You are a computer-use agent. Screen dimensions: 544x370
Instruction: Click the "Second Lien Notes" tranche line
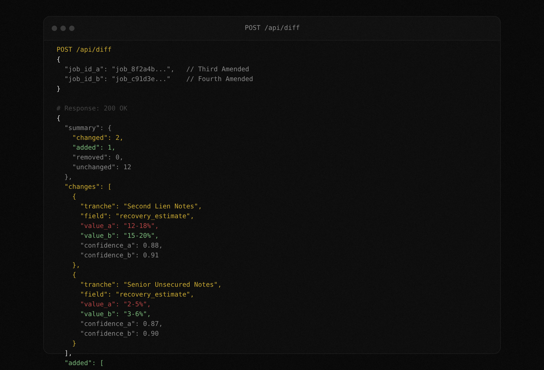click(141, 206)
